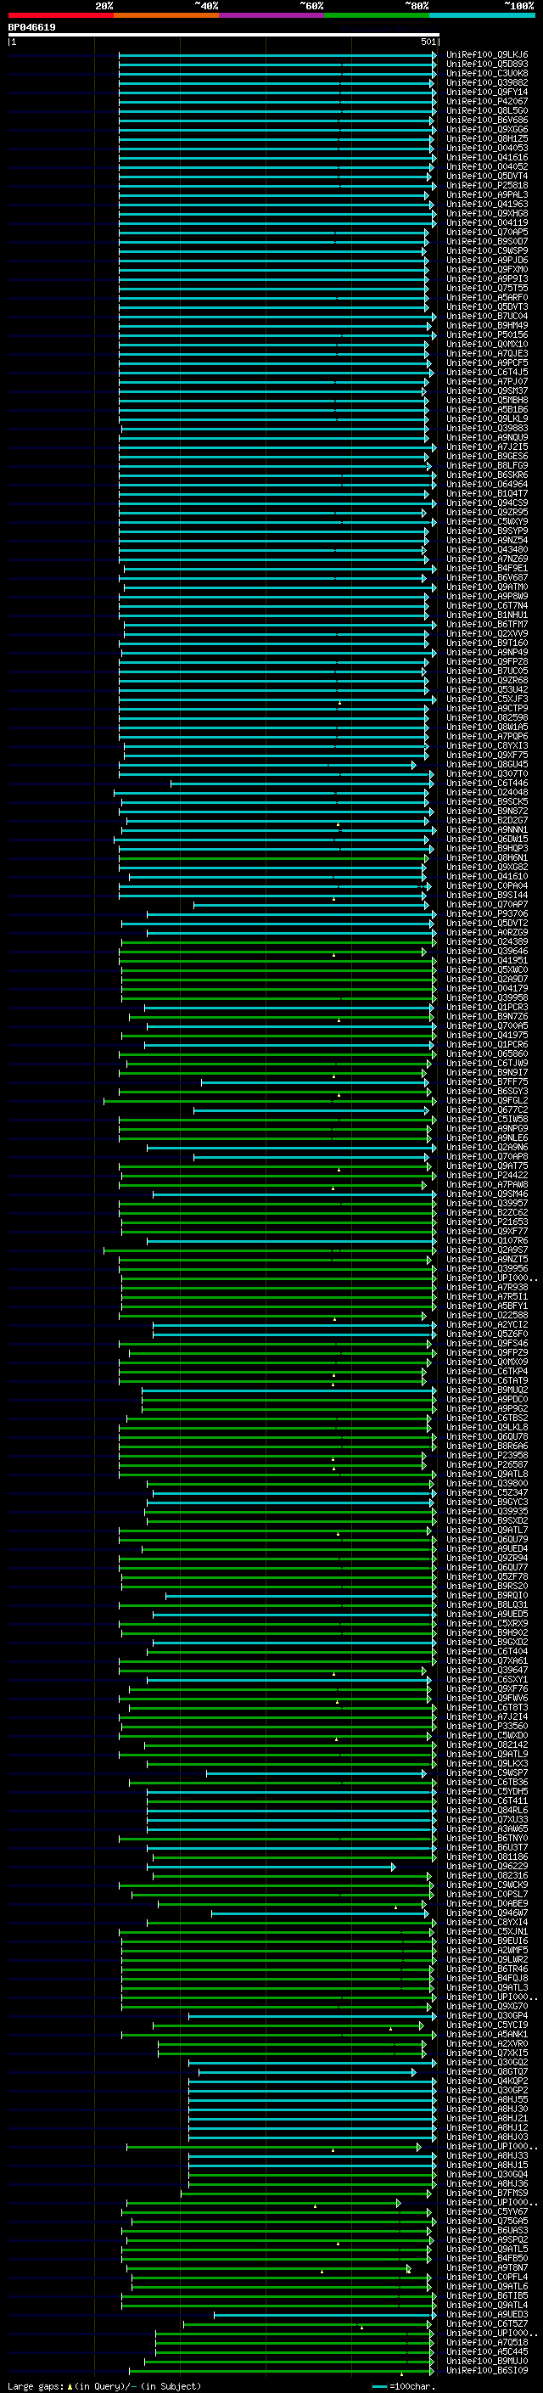Select the UniRef100_A7Q518 entry
Image resolution: width=543 pixels, height=2393 pixels.
pyautogui.click(x=487, y=2342)
